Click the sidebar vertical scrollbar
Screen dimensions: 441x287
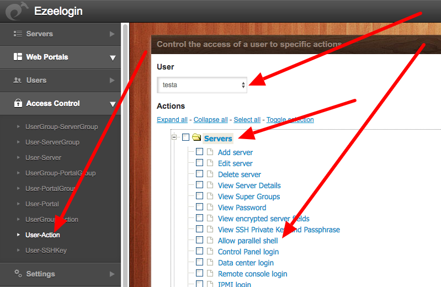tap(125, 155)
